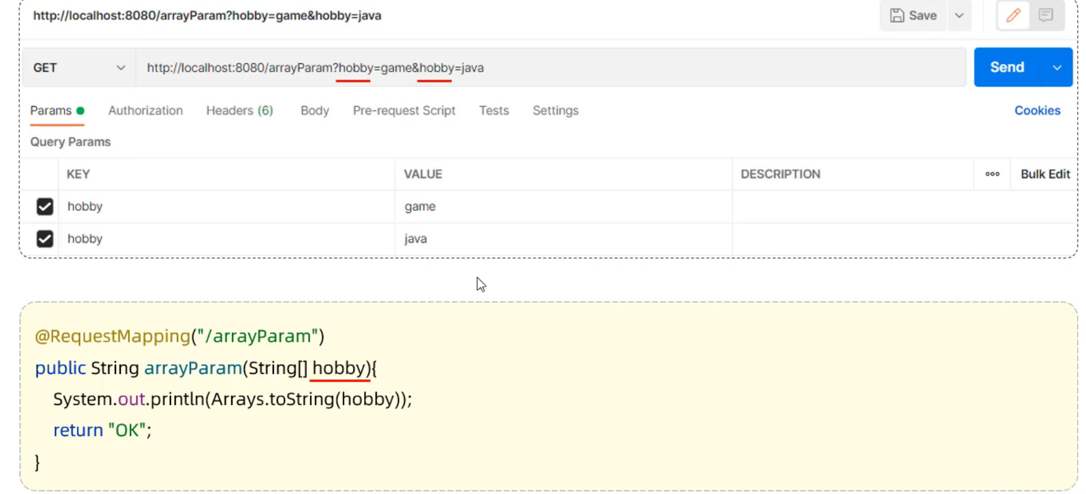1086x494 pixels.
Task: Uncheck the hobby=java parameter checkbox
Action: [x=45, y=239]
